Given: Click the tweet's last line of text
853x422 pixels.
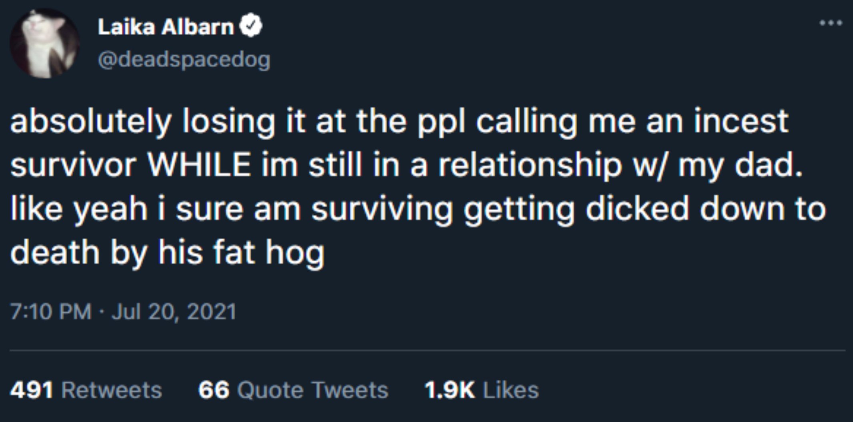Looking at the screenshot, I should [167, 253].
